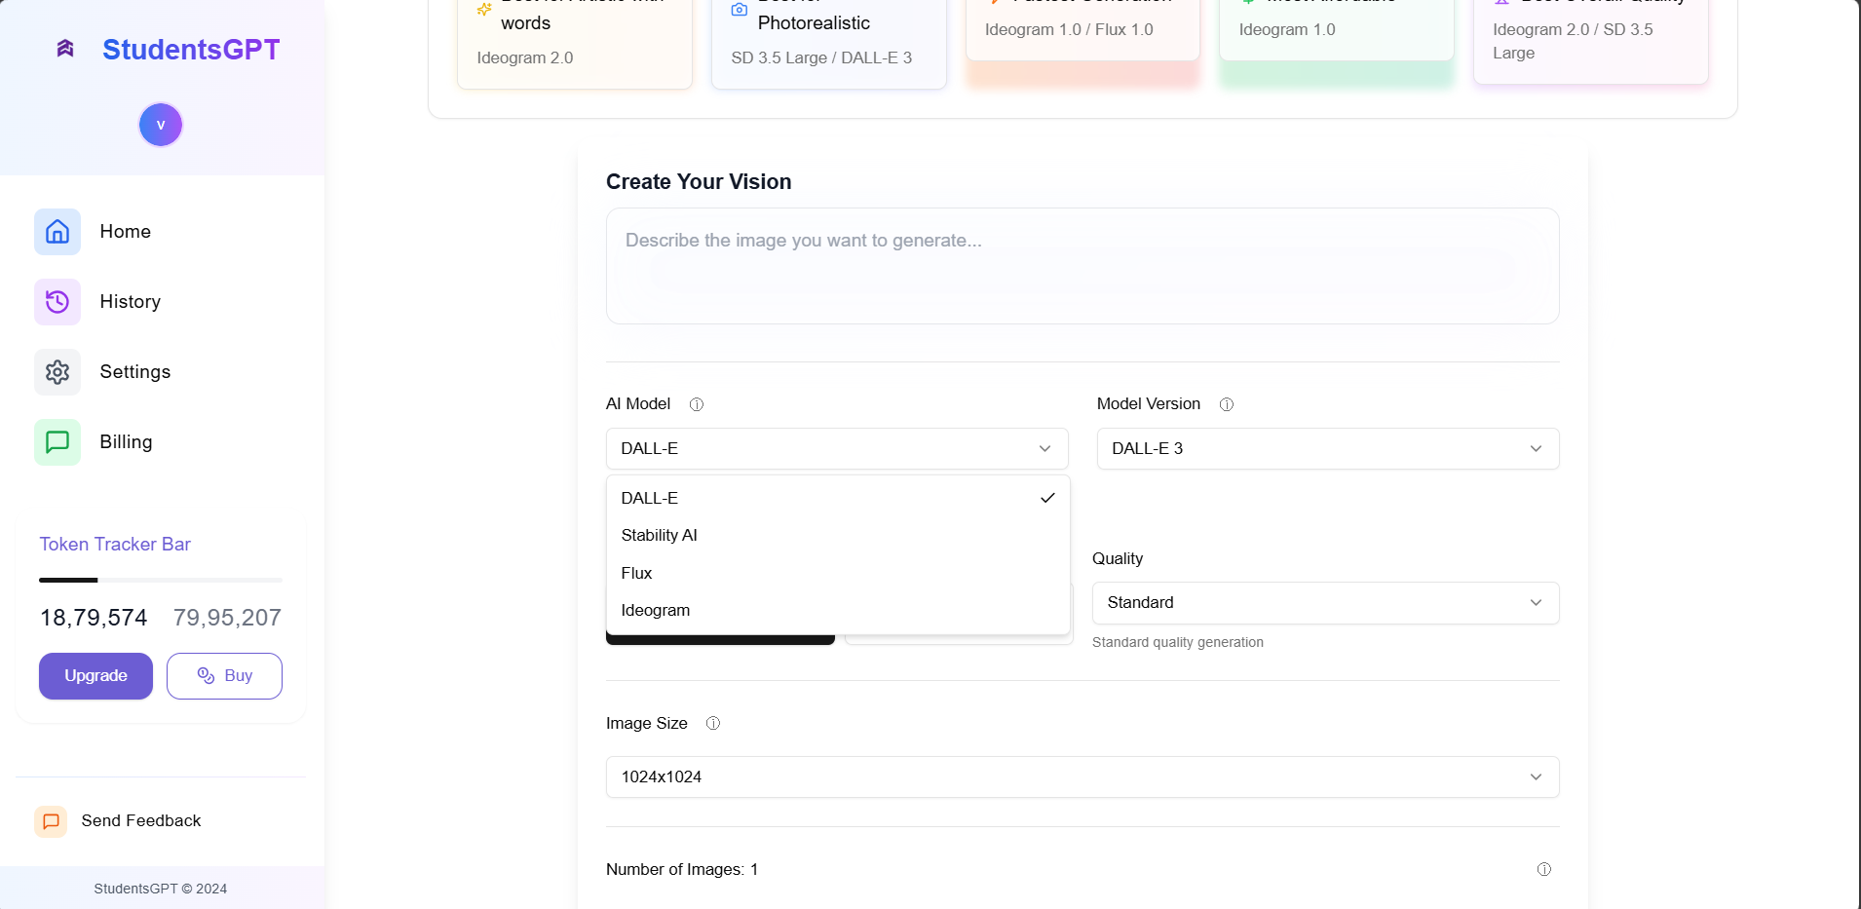Screen dimensions: 1861x909
Task: Click the image description prompt field
Action: [x=1082, y=266]
